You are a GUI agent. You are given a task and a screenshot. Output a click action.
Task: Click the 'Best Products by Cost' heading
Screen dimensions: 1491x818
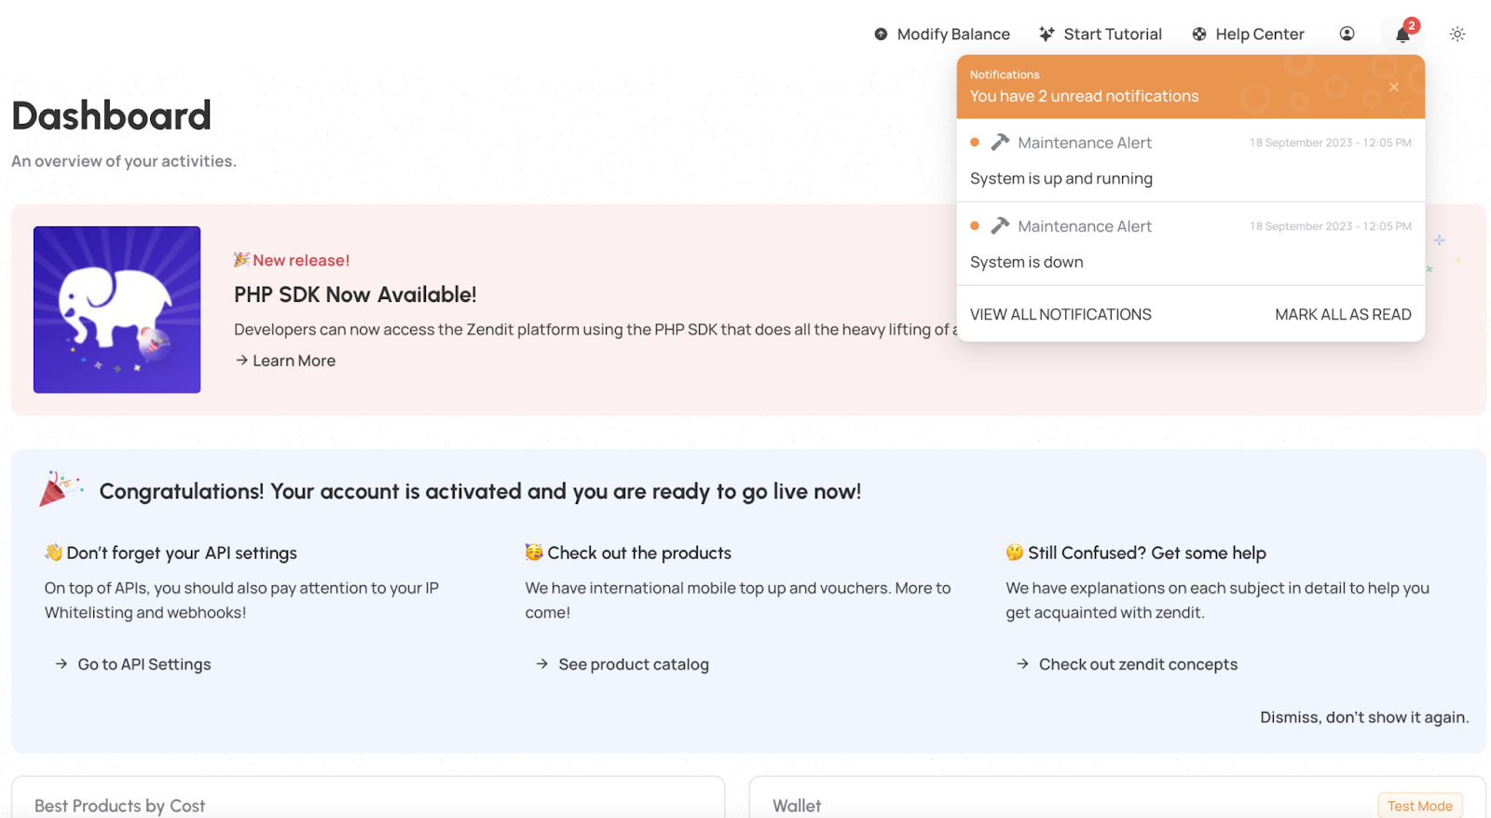[x=119, y=806]
